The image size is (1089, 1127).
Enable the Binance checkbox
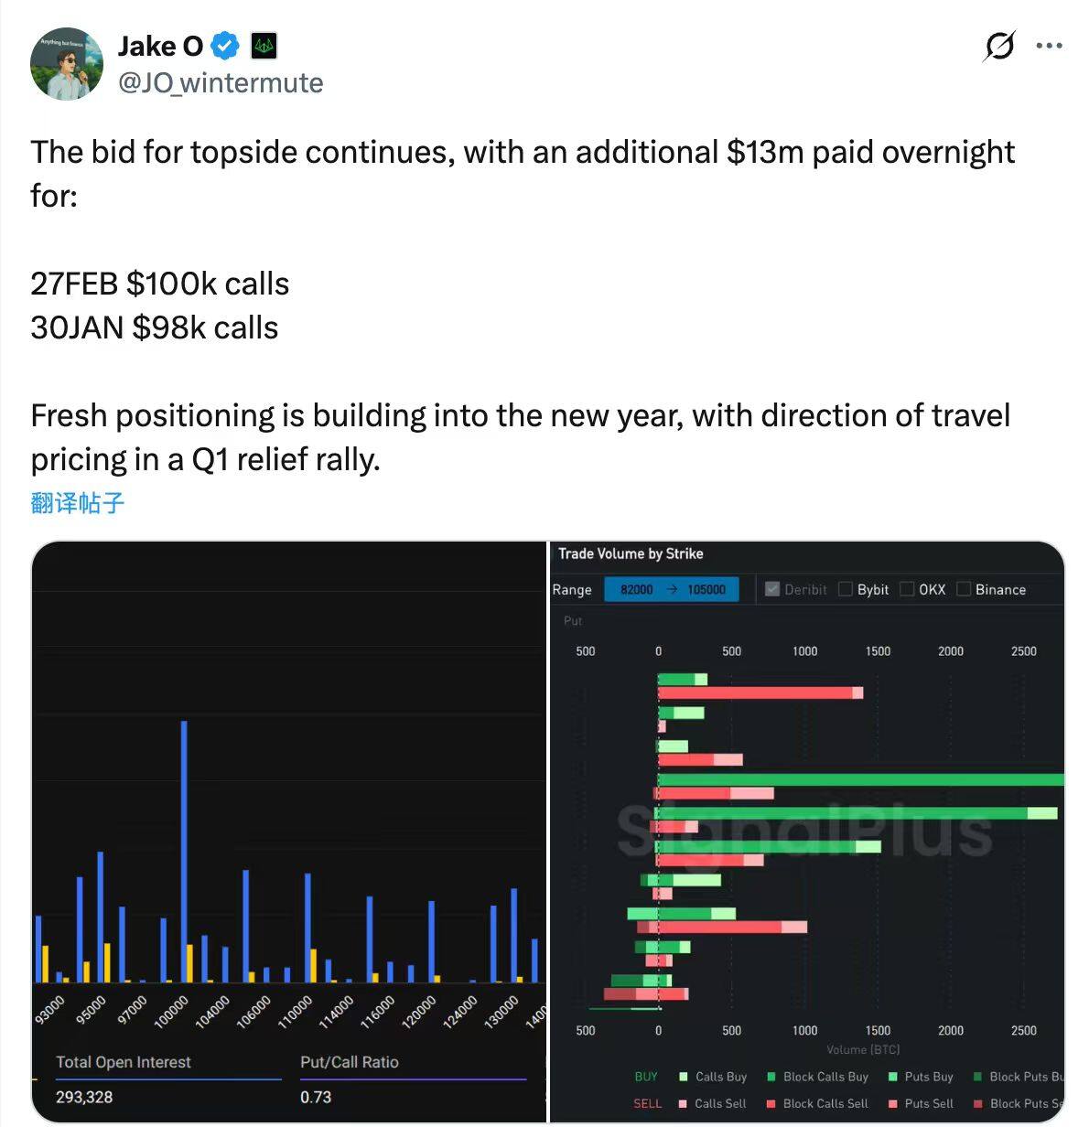pos(964,589)
